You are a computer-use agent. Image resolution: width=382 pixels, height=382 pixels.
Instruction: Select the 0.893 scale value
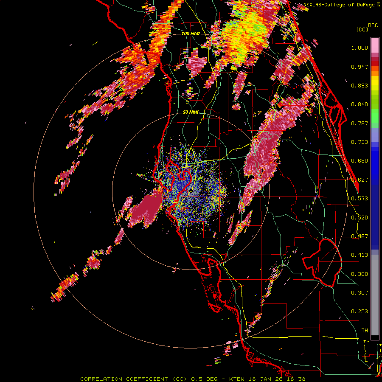[x=360, y=85]
